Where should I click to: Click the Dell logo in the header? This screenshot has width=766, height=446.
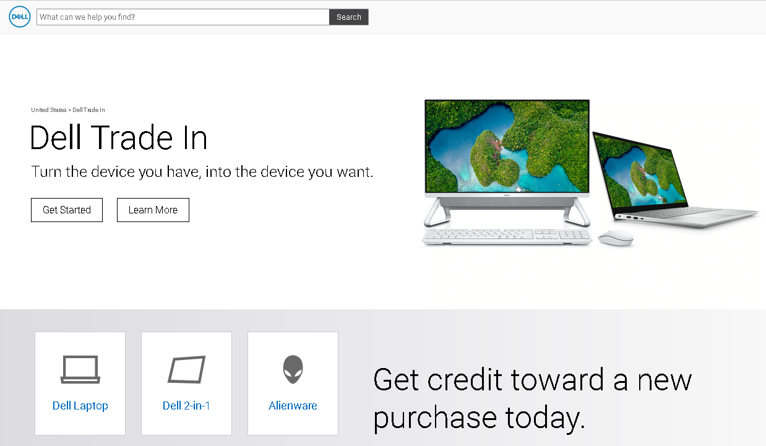(x=20, y=17)
